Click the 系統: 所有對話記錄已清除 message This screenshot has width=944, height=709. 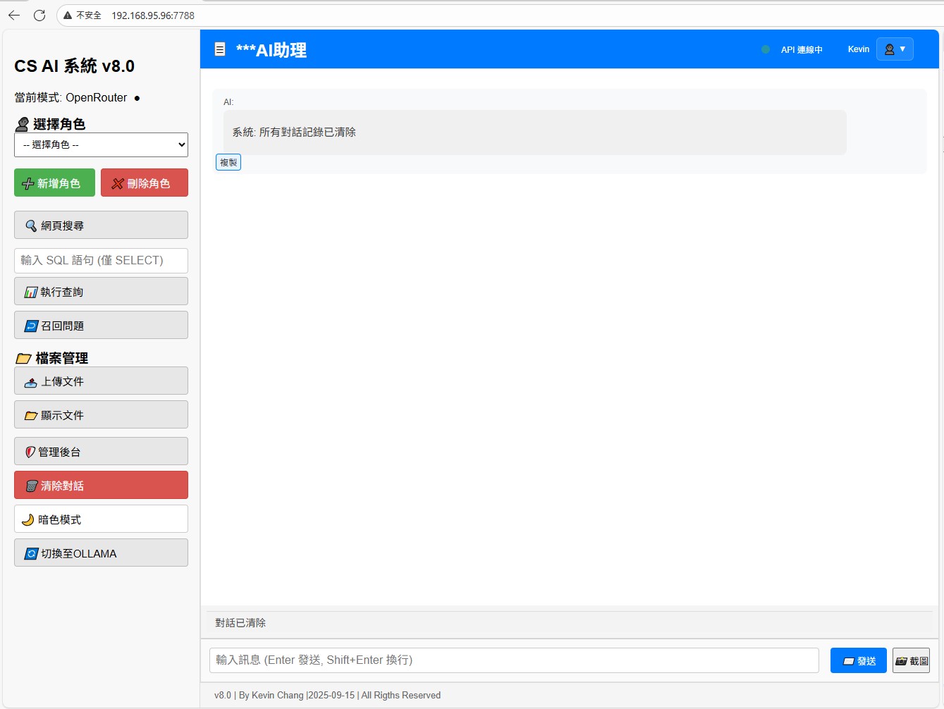[294, 132]
